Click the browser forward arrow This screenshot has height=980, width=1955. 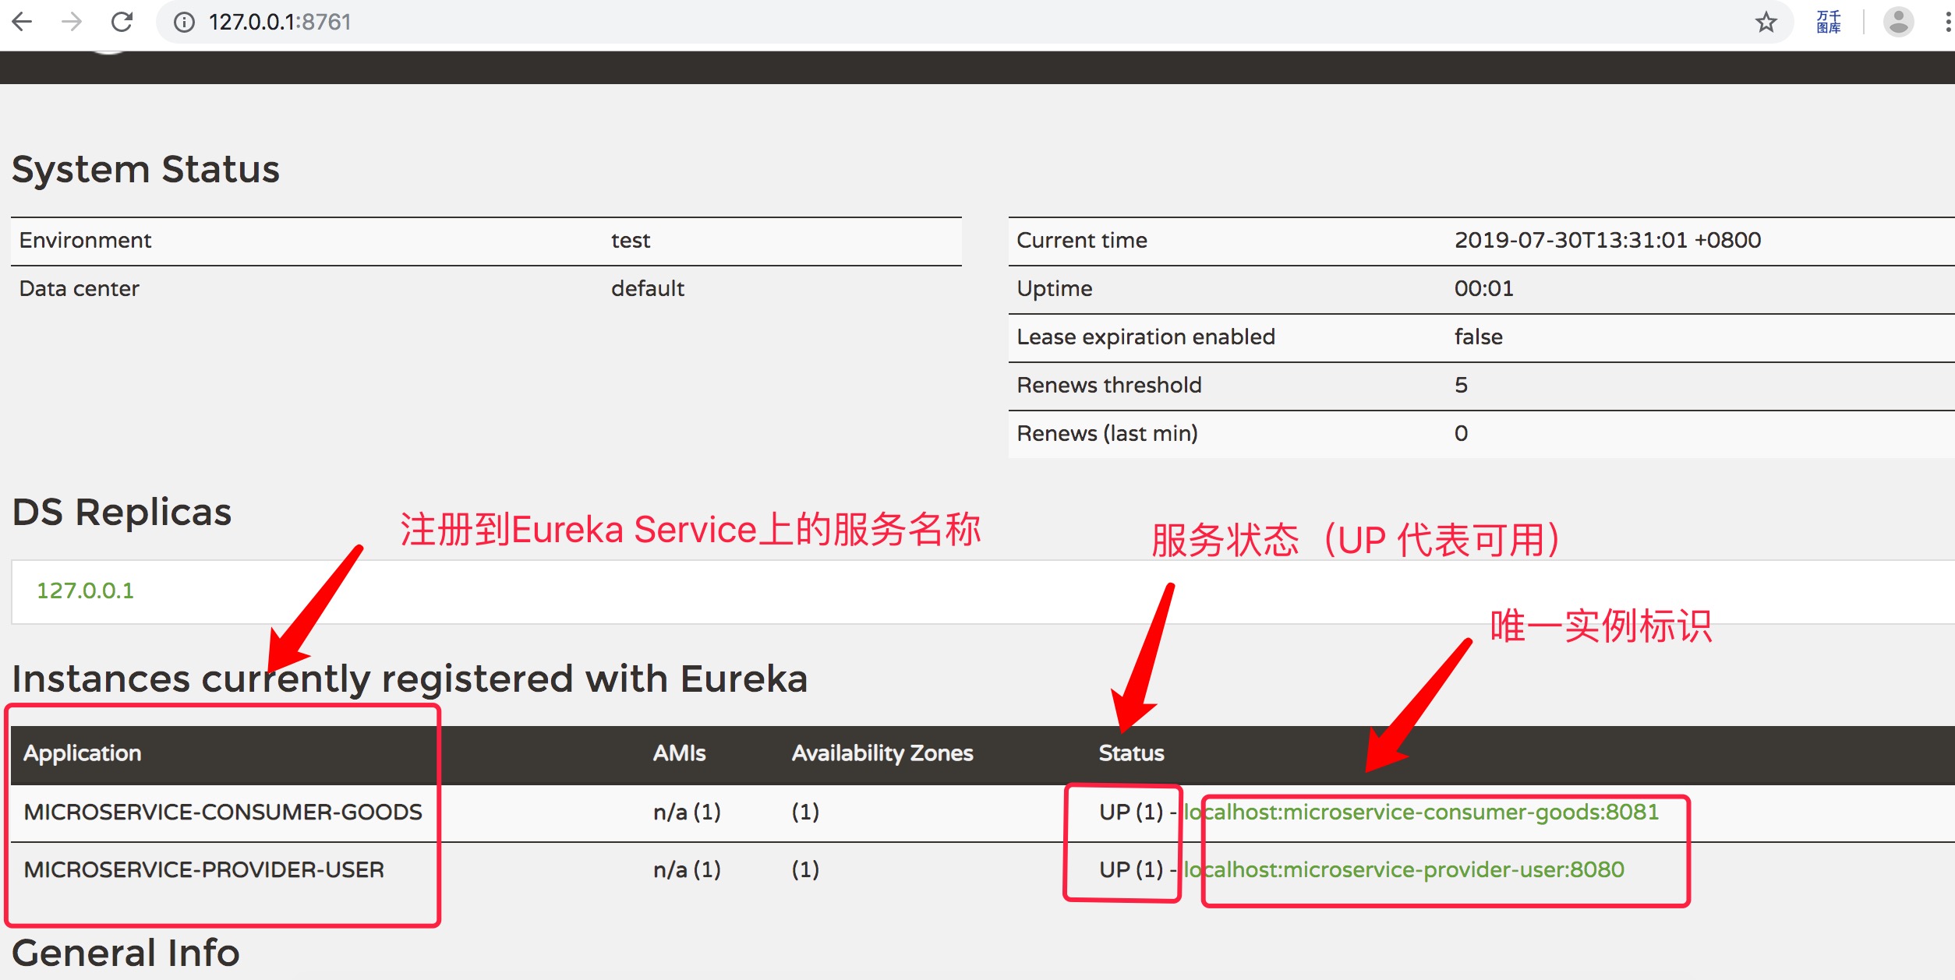pos(72,22)
